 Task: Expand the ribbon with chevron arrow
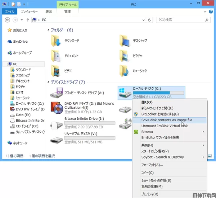pos(205,12)
